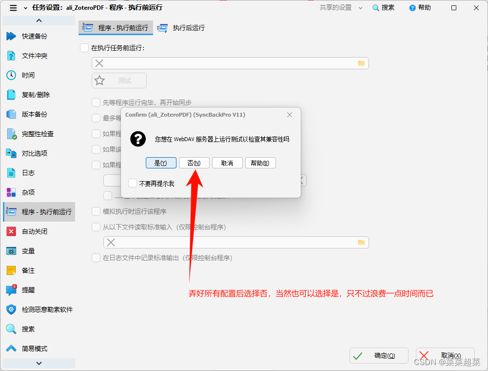
Task: Click the 测试 button with star icon
Action: 119,81
